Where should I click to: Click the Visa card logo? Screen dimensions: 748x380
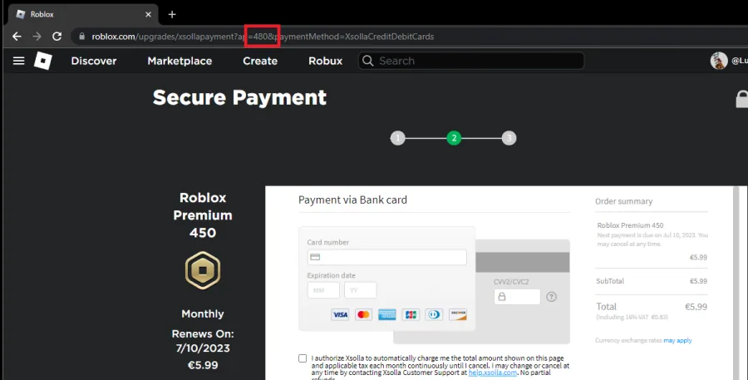pyautogui.click(x=340, y=314)
